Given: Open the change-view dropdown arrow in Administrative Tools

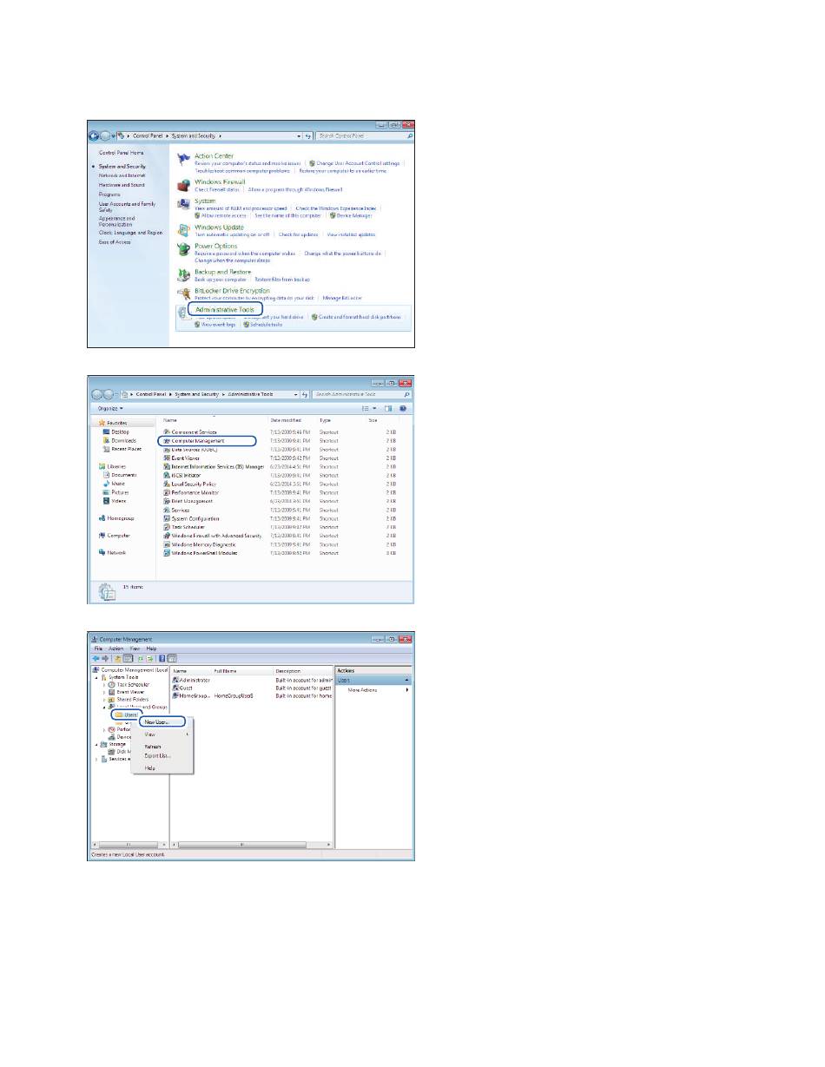Looking at the screenshot, I should coord(375,408).
